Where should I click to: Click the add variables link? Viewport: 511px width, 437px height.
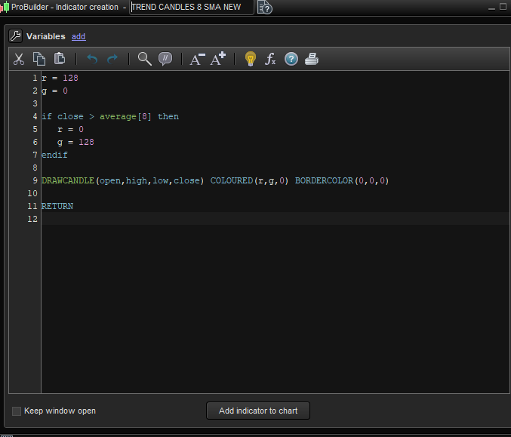click(78, 36)
